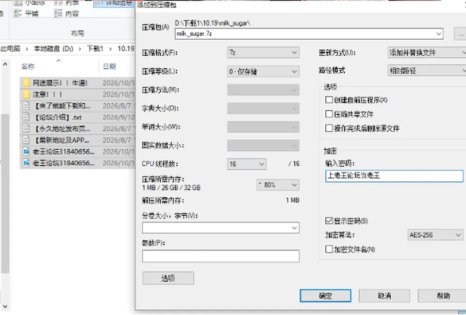Viewport: 466px width, 315px height.
Task: Click the file icon of 【来了就能下载和...
Action: coord(26,106)
